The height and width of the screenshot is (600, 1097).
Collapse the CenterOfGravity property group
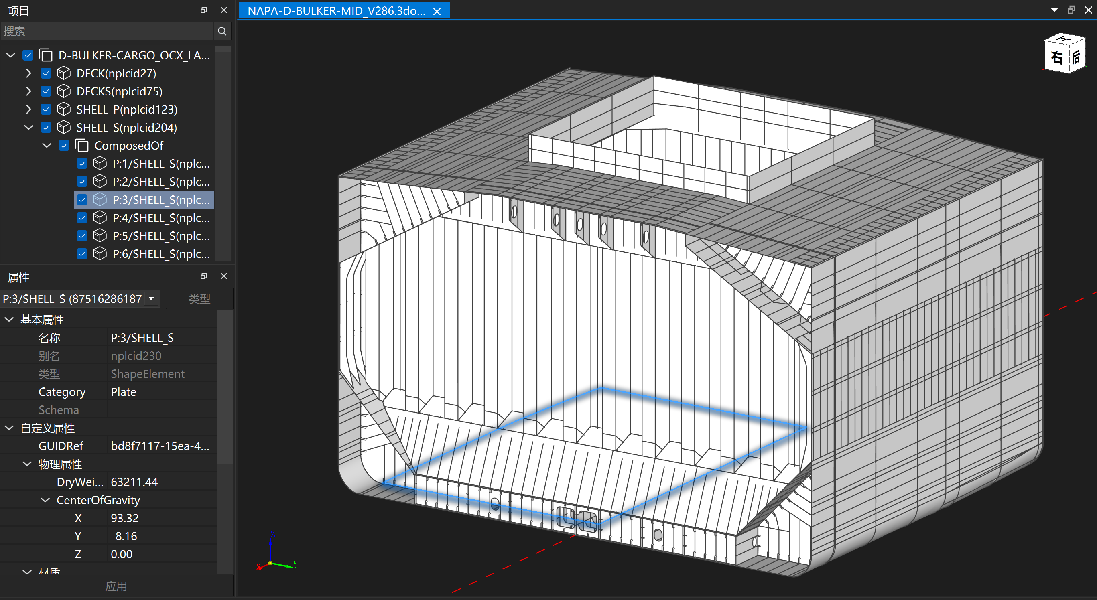click(x=45, y=500)
